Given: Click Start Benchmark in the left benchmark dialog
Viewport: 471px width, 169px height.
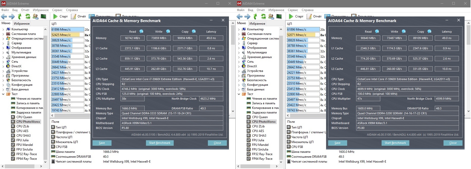Looking at the screenshot, I should pos(160,143).
